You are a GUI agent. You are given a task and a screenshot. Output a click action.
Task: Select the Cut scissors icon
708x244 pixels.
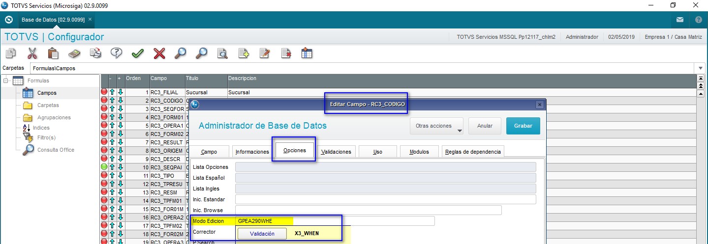pyautogui.click(x=32, y=53)
